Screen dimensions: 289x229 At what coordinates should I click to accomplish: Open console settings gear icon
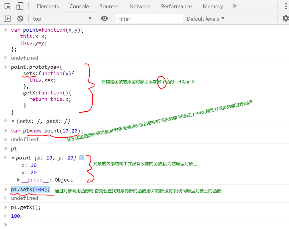[x=286, y=18]
